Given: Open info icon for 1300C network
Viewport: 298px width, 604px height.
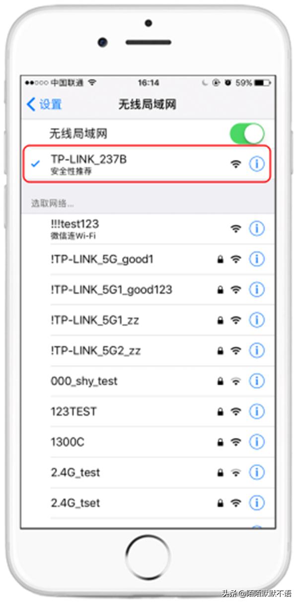Looking at the screenshot, I should [x=256, y=442].
